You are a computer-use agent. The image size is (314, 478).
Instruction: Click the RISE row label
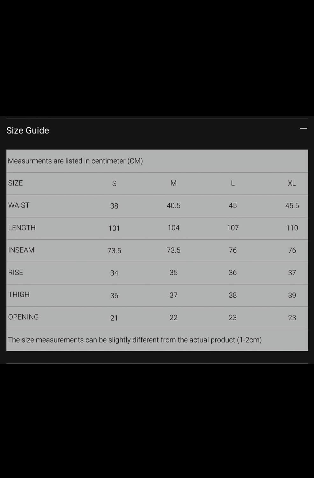click(16, 272)
